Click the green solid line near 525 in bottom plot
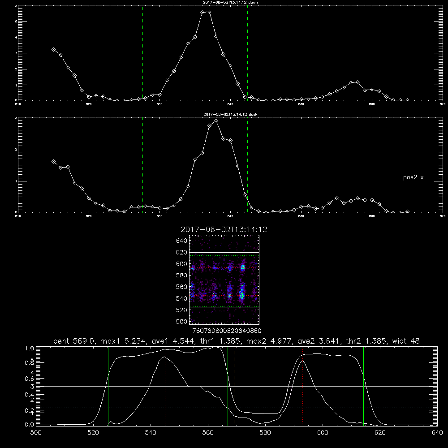The height and width of the screenshot is (448, 448). pyautogui.click(x=108, y=386)
